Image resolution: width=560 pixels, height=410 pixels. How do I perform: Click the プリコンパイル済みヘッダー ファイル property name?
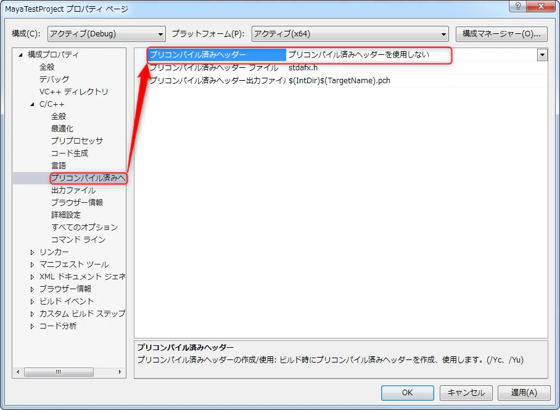pos(213,68)
